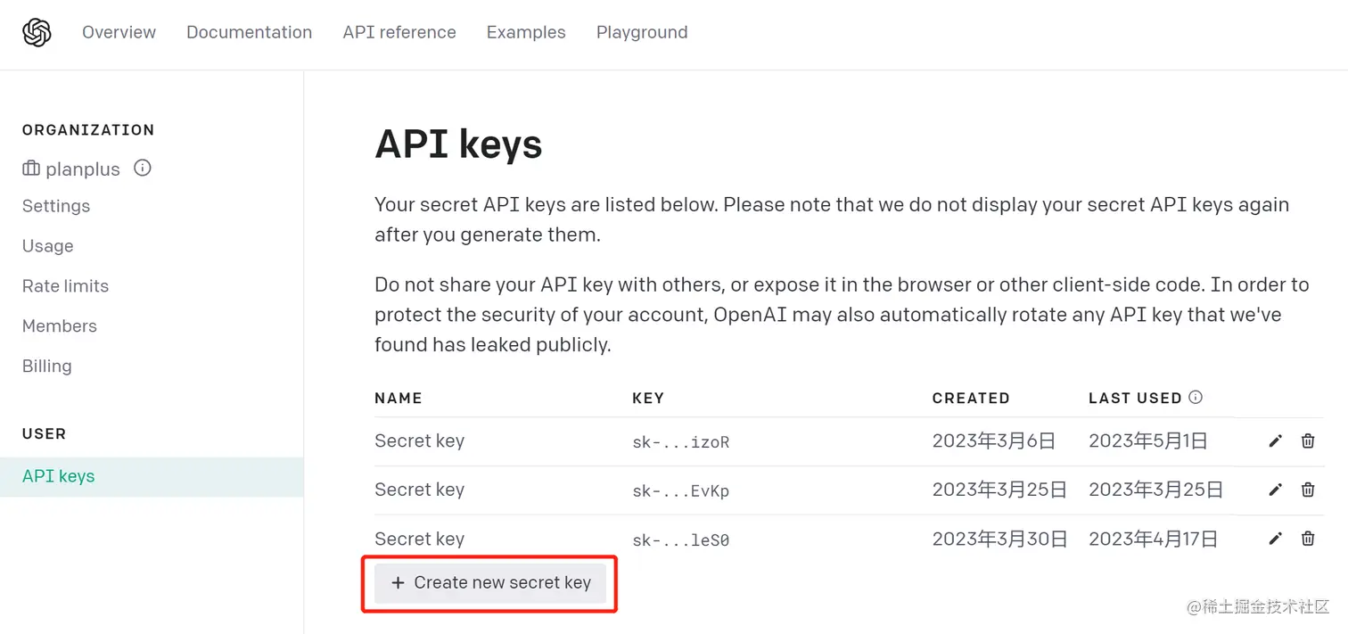Screen dimensions: 1348x634
Task: Click the OpenAI logo icon
Action: 37,33
